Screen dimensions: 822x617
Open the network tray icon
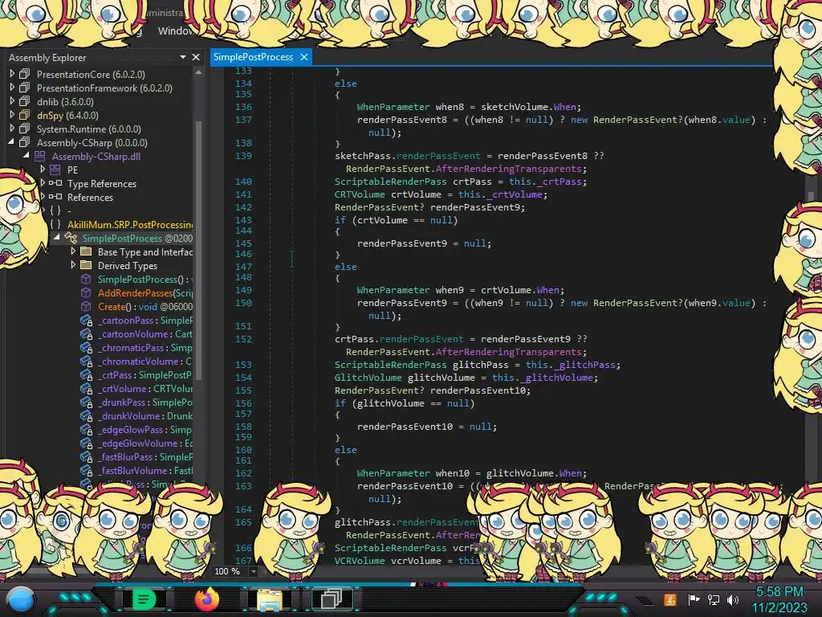point(714,599)
